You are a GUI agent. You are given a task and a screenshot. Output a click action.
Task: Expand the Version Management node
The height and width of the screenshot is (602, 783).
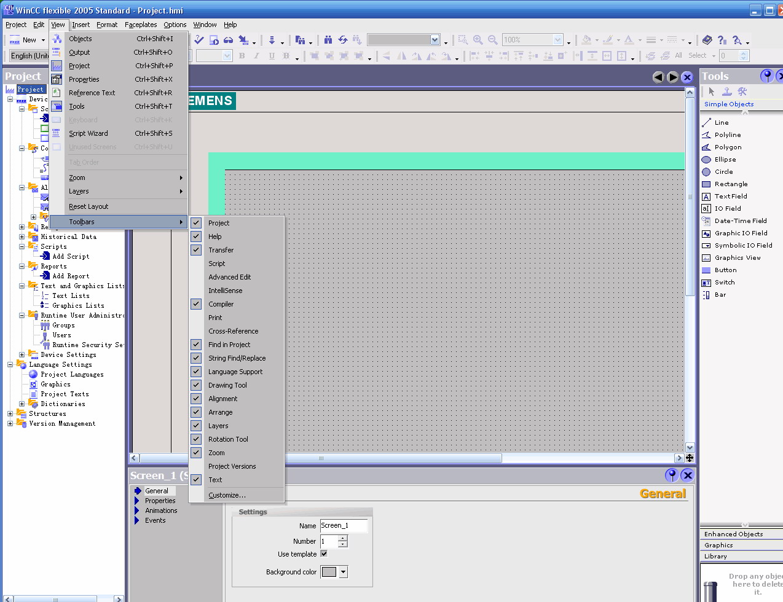point(10,423)
